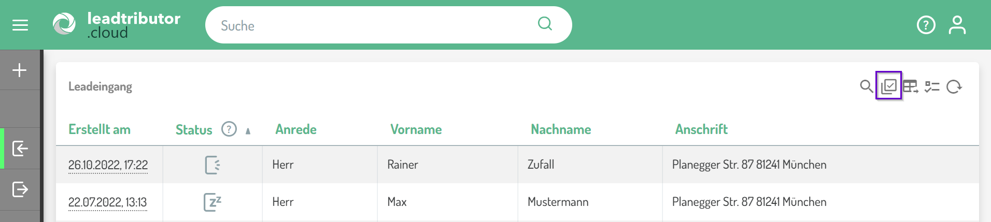The image size is (991, 222).
Task: Toggle Status column sort arrow
Action: click(248, 131)
